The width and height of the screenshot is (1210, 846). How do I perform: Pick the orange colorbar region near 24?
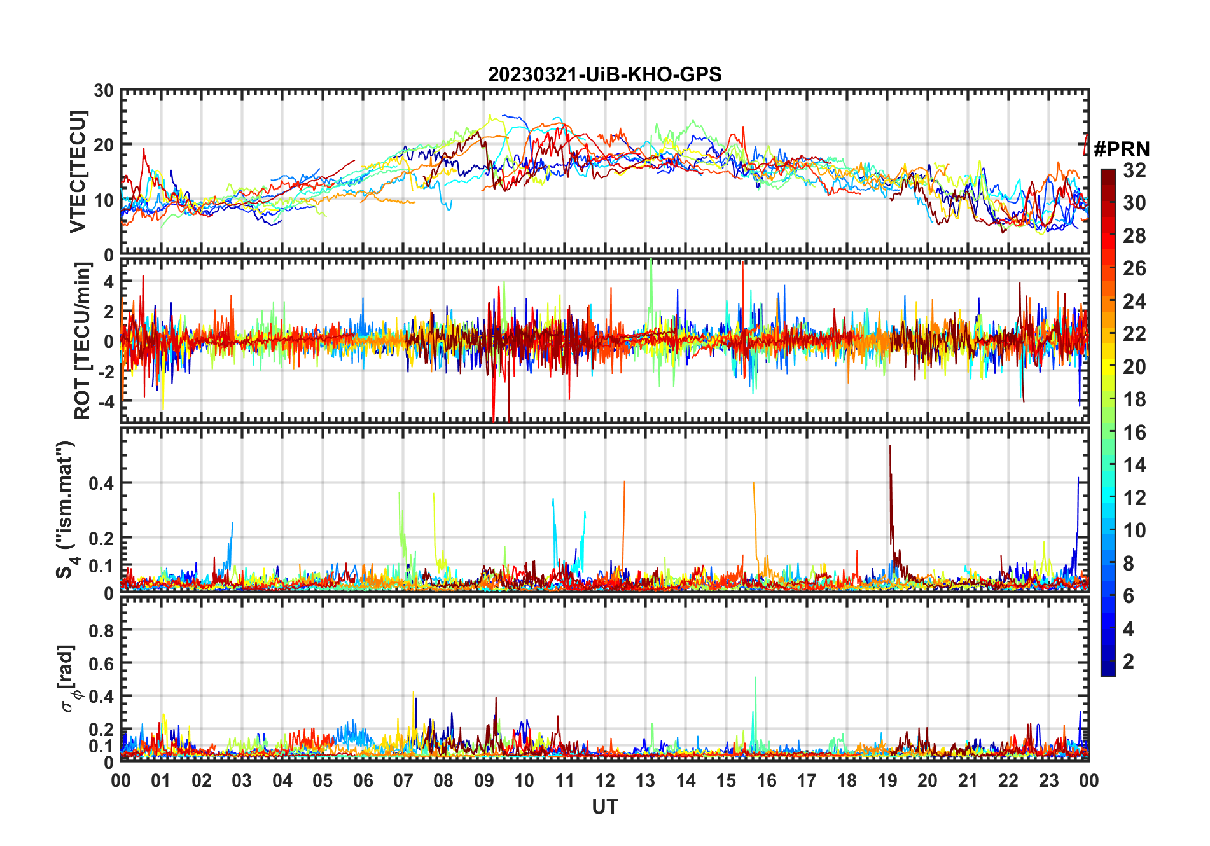tap(1108, 301)
